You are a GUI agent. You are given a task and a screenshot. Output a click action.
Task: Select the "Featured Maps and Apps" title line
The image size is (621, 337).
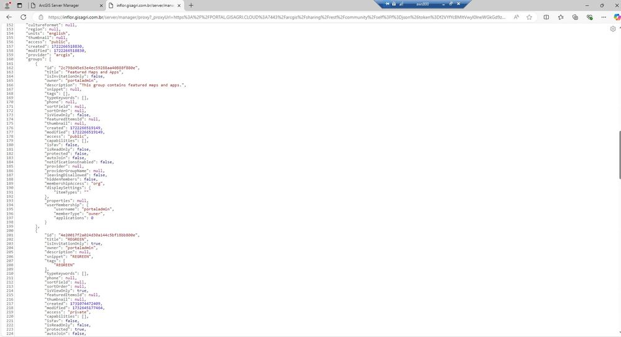(x=84, y=72)
